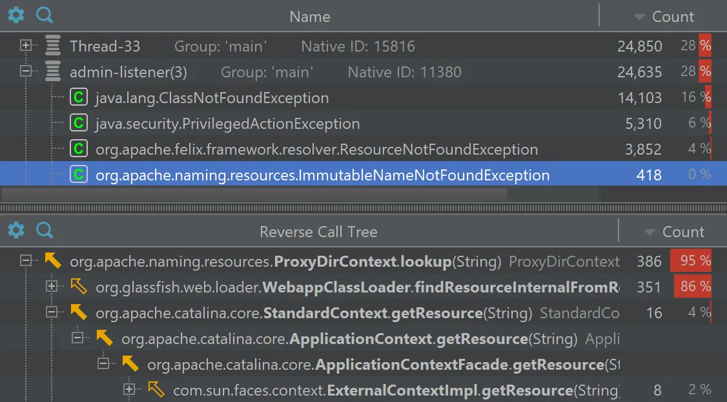
Task: Collapse the StandardContext.getResource node
Action: [x=52, y=312]
